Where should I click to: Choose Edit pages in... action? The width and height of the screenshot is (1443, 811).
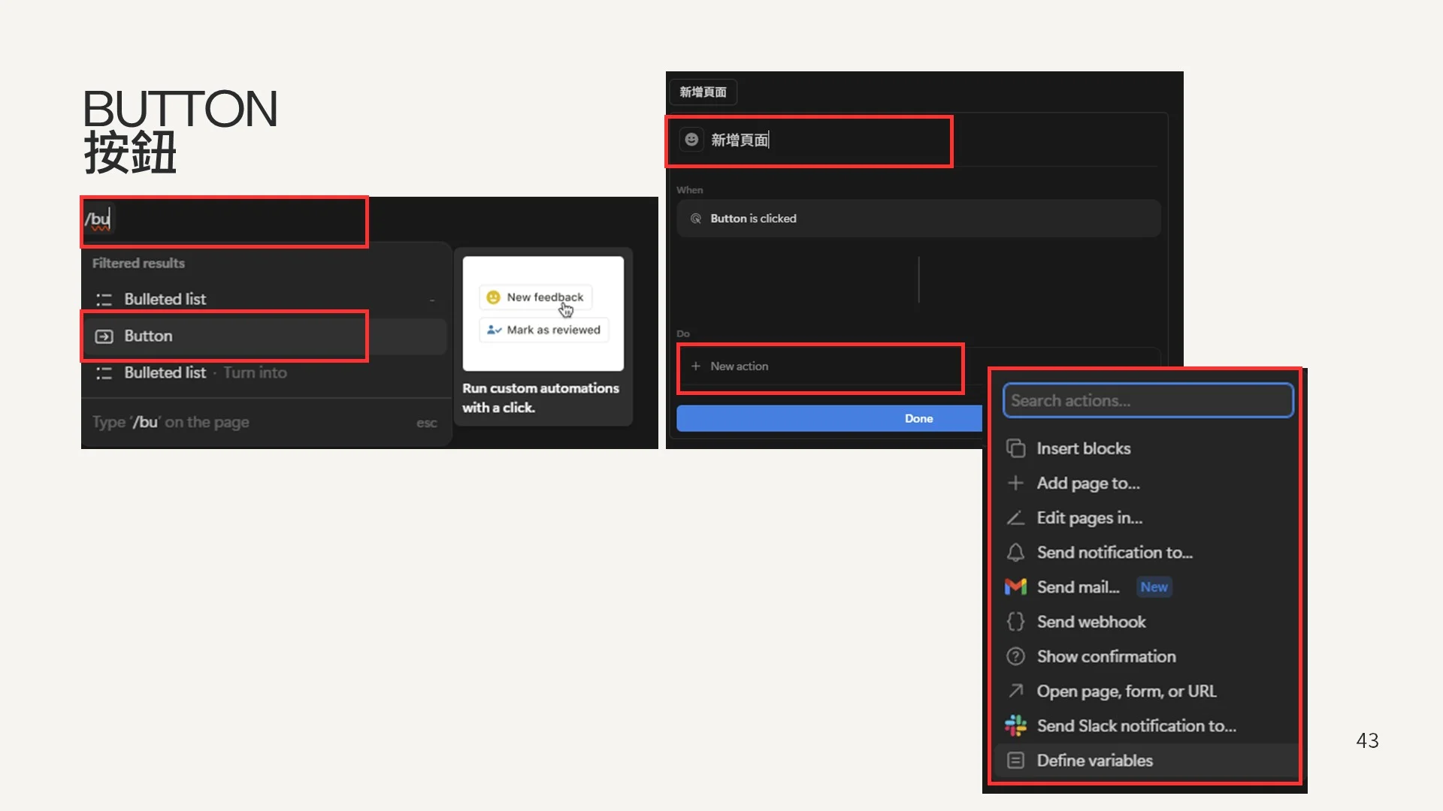coord(1089,518)
